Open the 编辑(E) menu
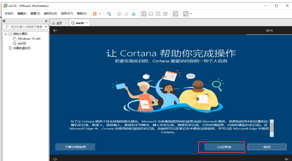The image size is (292, 161). [22, 13]
